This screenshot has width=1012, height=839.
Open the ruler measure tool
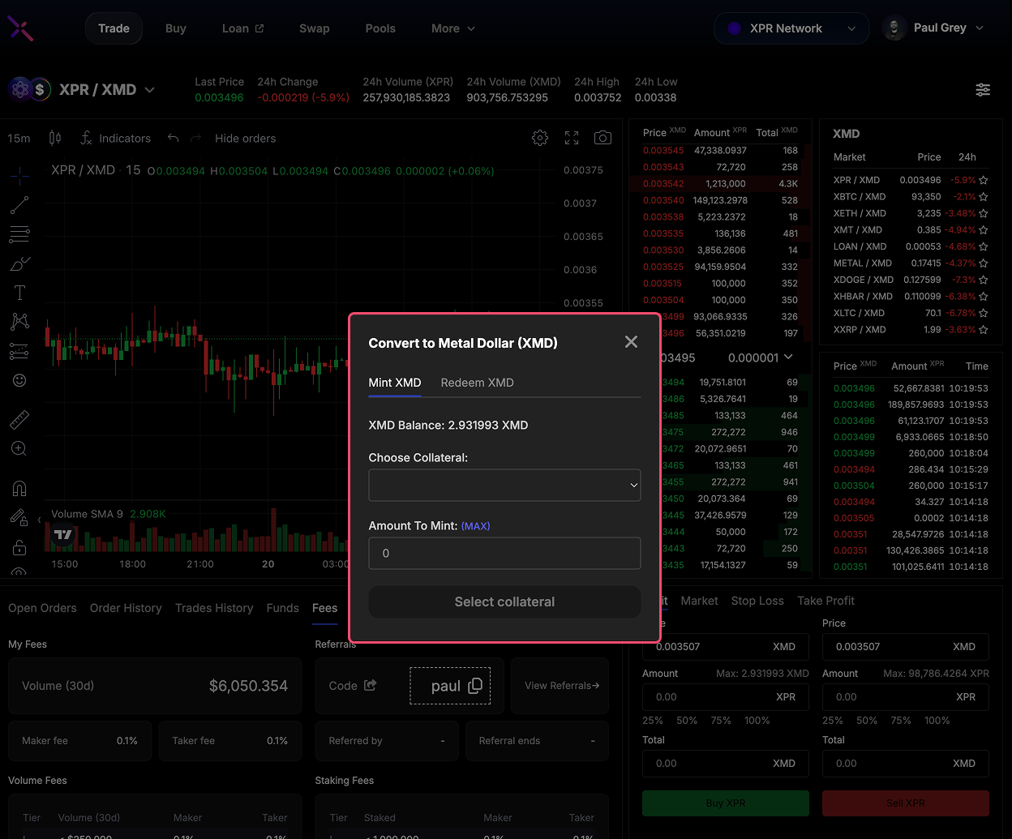click(x=19, y=419)
